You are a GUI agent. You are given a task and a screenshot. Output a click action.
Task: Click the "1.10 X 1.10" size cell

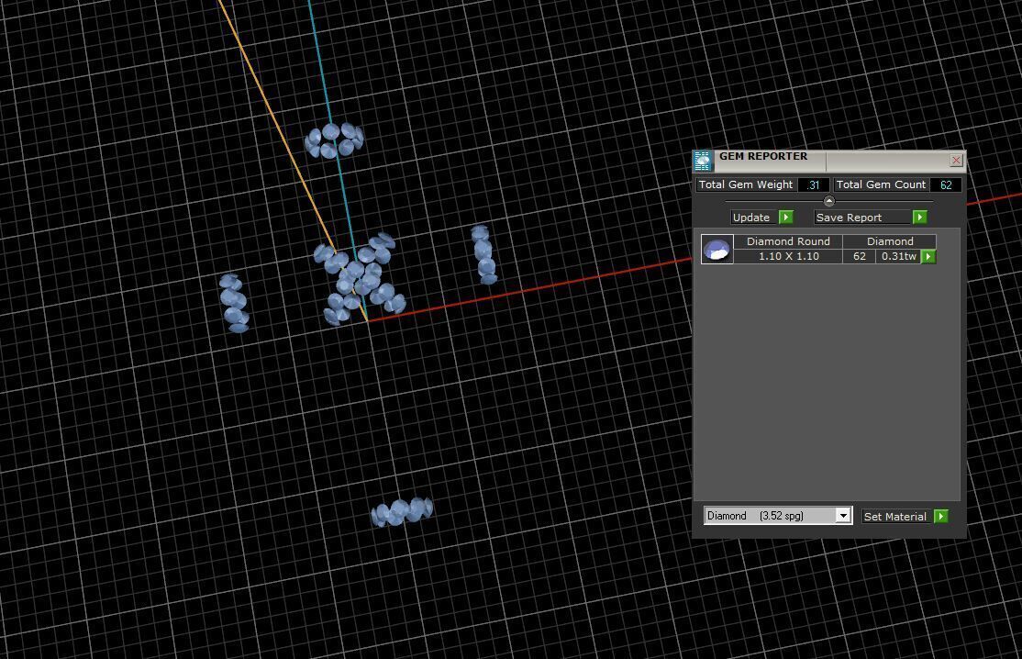789,256
